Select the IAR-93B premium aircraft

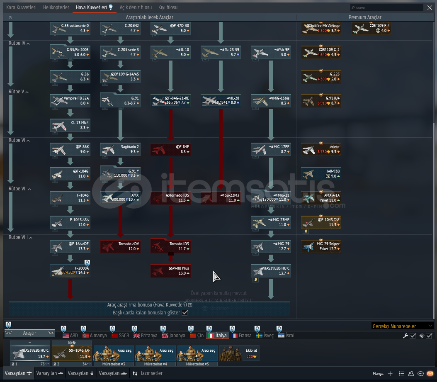[321, 173]
